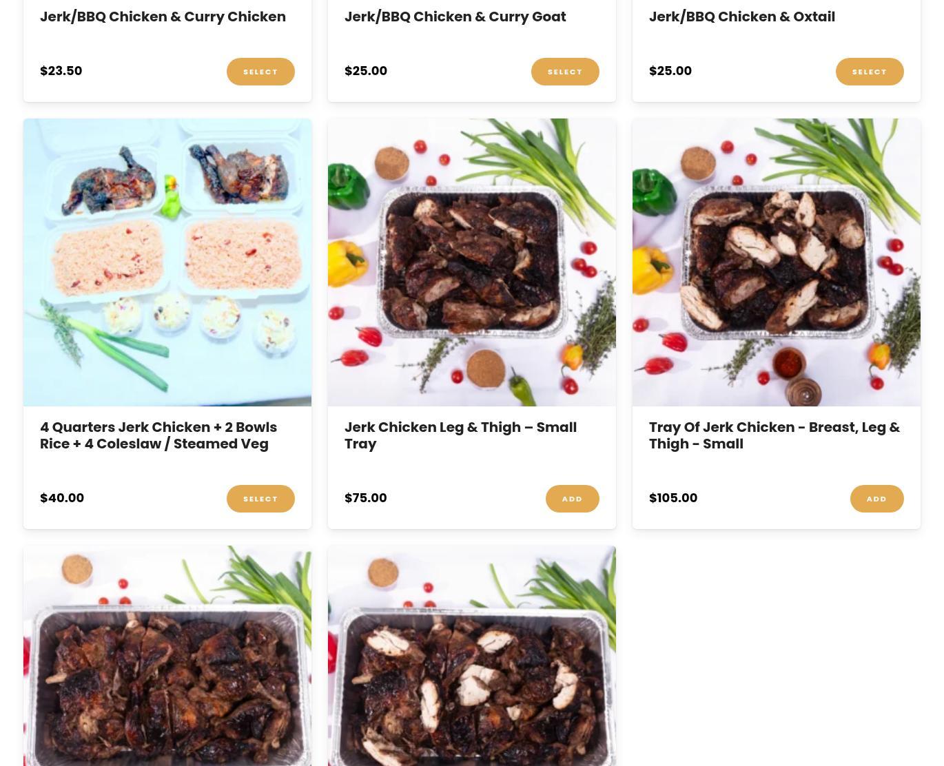Add Tray Of Jerk Chicken Breast, Leg & Thigh
The image size is (944, 766).
pyautogui.click(x=877, y=499)
